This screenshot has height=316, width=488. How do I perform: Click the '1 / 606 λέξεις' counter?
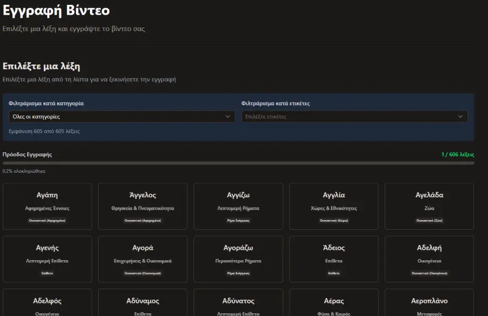[458, 154]
